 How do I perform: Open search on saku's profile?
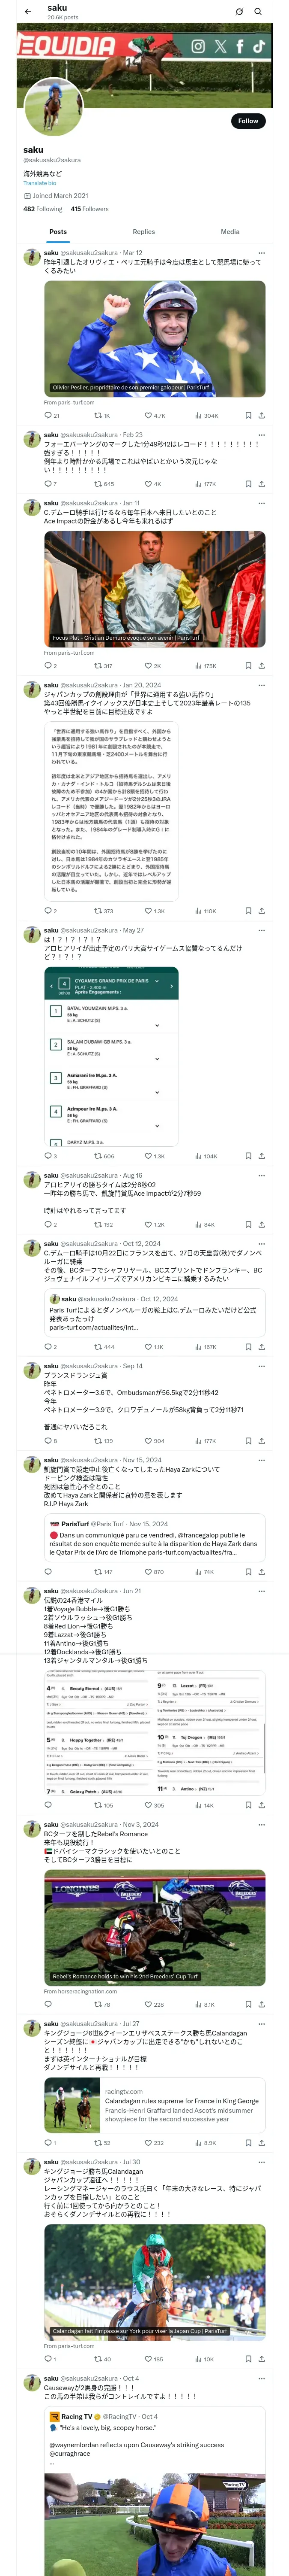[258, 11]
